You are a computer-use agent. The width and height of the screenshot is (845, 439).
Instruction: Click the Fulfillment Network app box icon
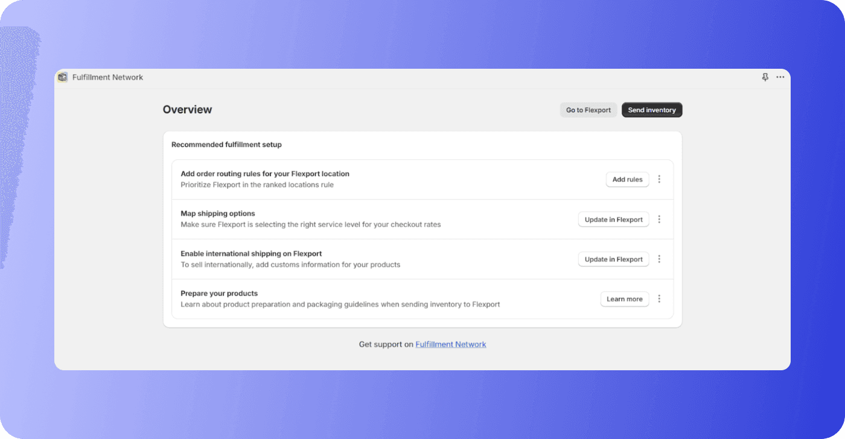pyautogui.click(x=62, y=77)
